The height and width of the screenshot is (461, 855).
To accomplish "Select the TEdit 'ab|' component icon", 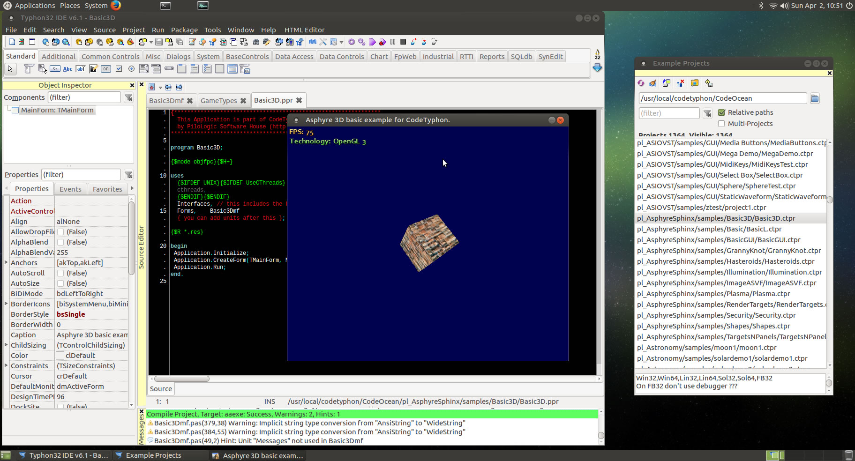I will 81,69.
